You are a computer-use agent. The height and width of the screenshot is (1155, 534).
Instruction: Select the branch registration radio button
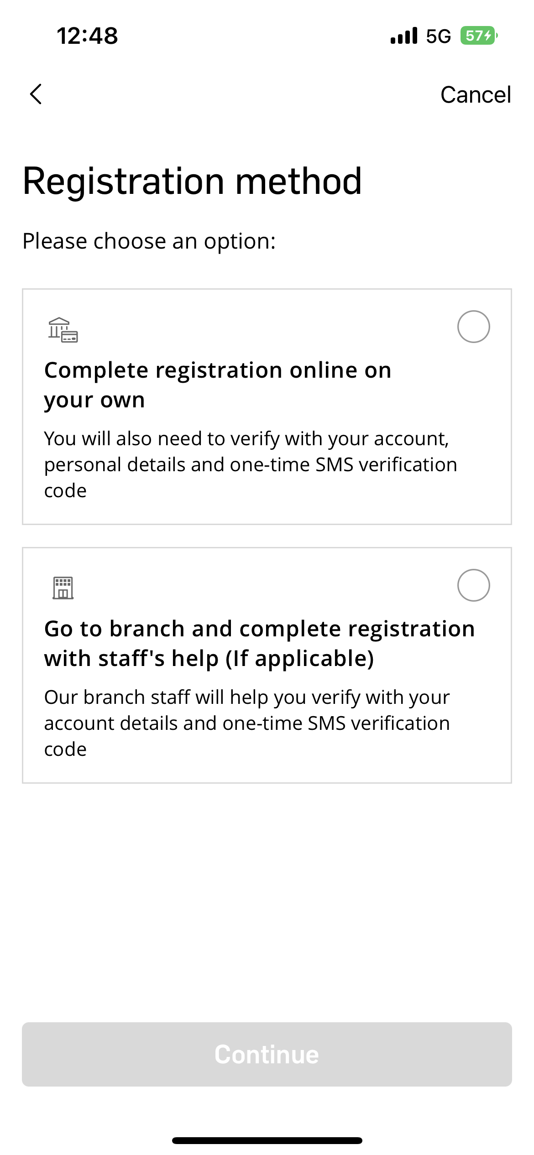point(473,585)
